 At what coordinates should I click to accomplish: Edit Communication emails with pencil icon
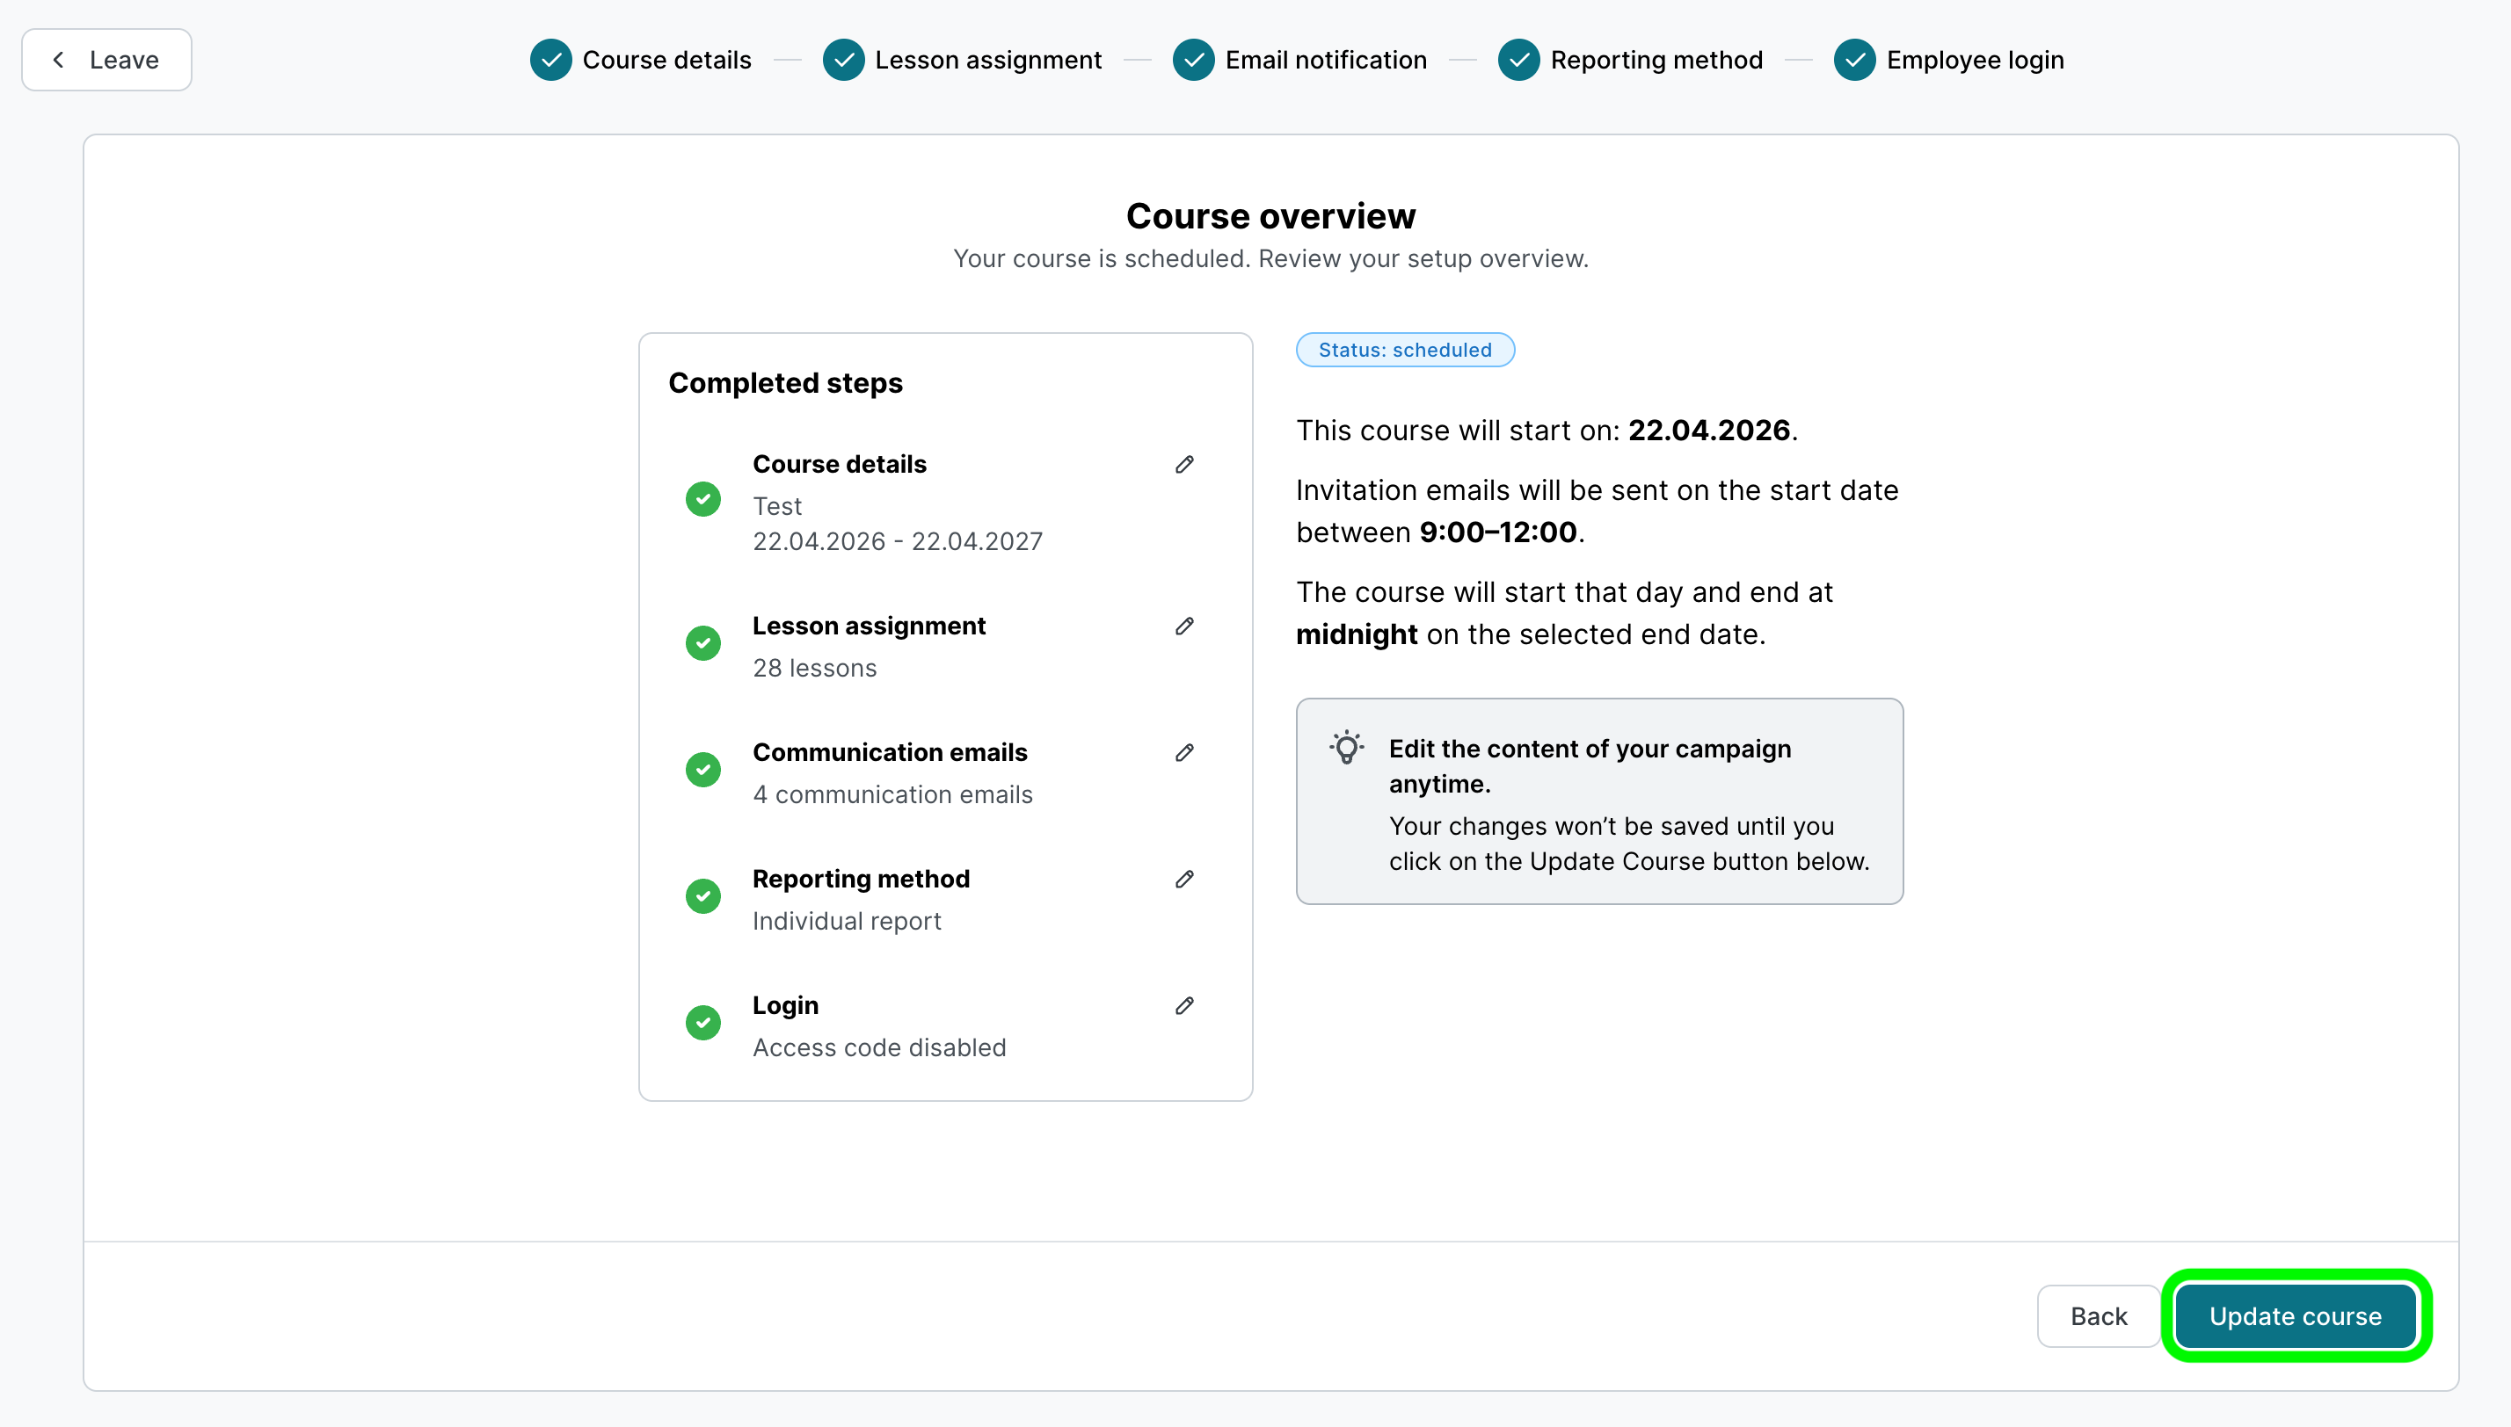[x=1183, y=753]
